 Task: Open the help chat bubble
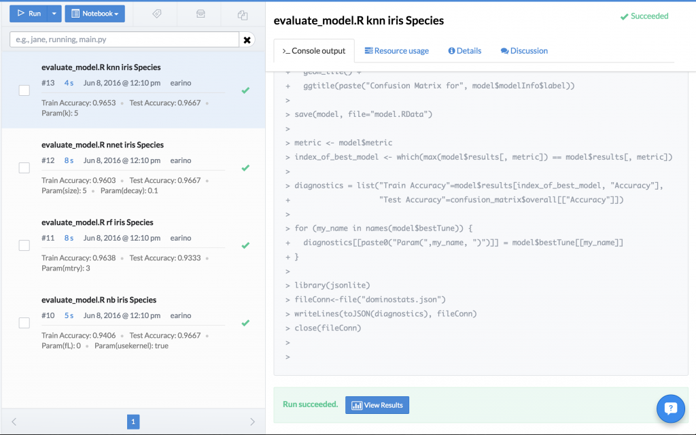(x=670, y=408)
